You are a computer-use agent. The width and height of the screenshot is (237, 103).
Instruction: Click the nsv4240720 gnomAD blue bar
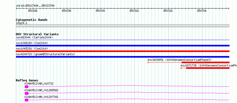point(123,57)
